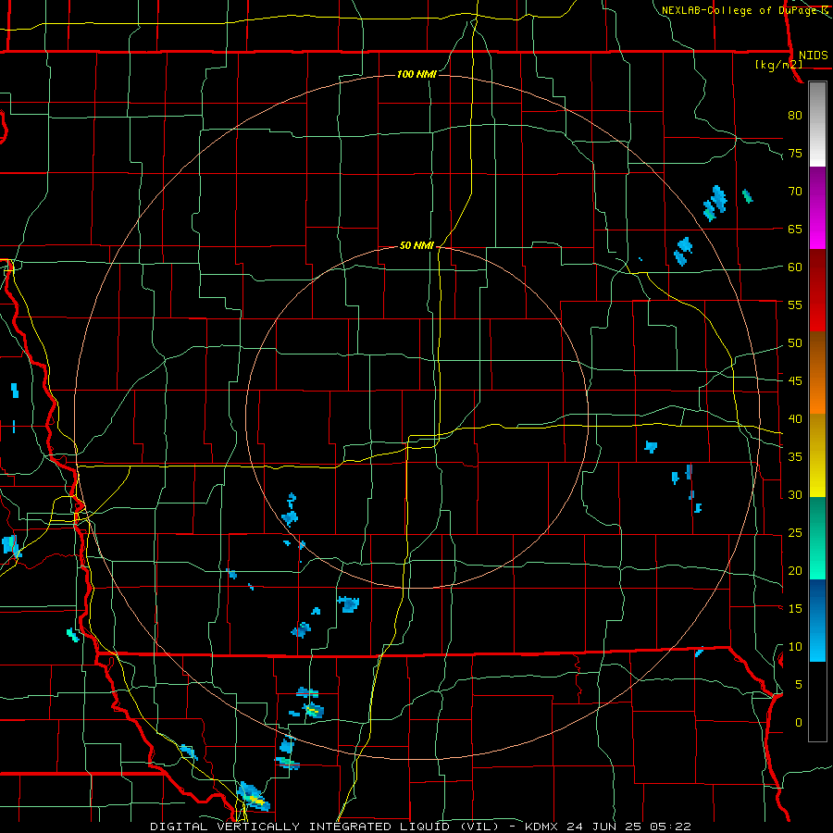This screenshot has width=833, height=833.
Task: Click the legend value 10
Action: click(x=795, y=647)
